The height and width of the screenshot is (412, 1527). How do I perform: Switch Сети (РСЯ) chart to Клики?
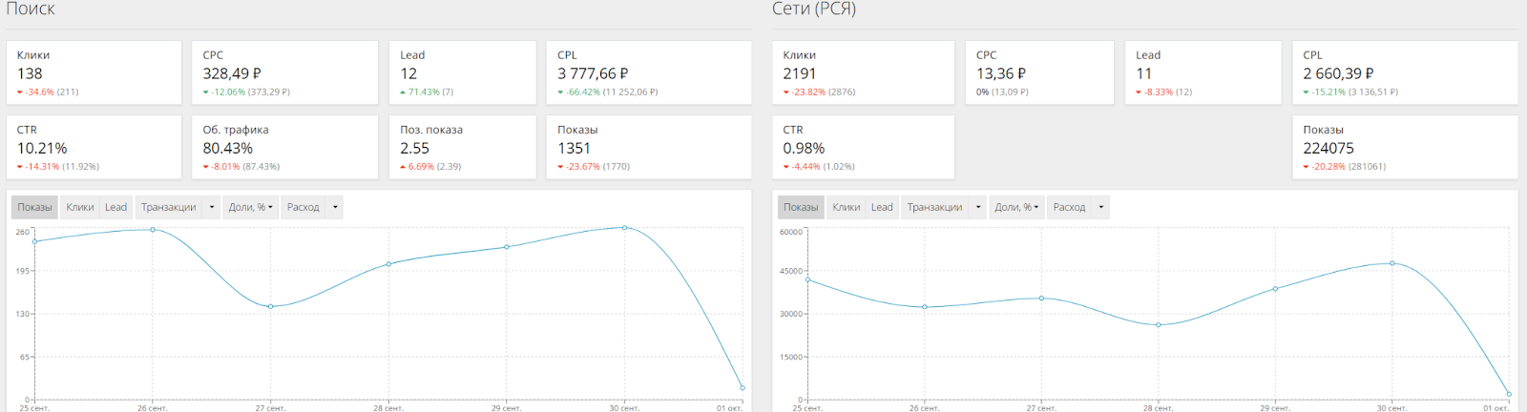click(x=847, y=207)
